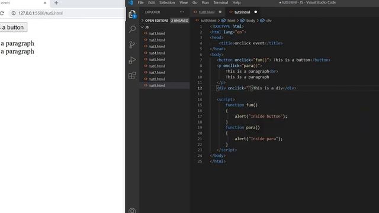
Task: Click tut9.html in the breadcrumb
Action: [208, 21]
